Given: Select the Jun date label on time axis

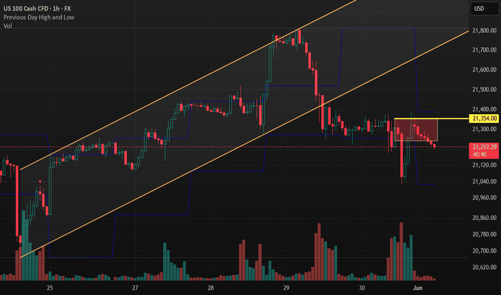Looking at the screenshot, I should click(x=418, y=288).
